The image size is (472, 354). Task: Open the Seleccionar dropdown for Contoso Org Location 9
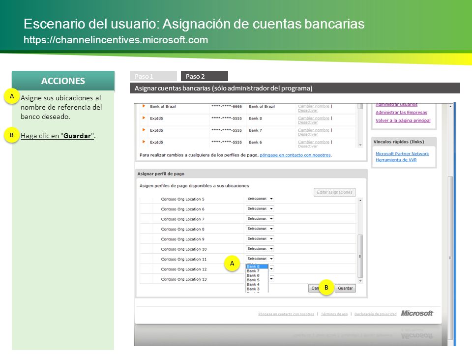pyautogui.click(x=260, y=239)
